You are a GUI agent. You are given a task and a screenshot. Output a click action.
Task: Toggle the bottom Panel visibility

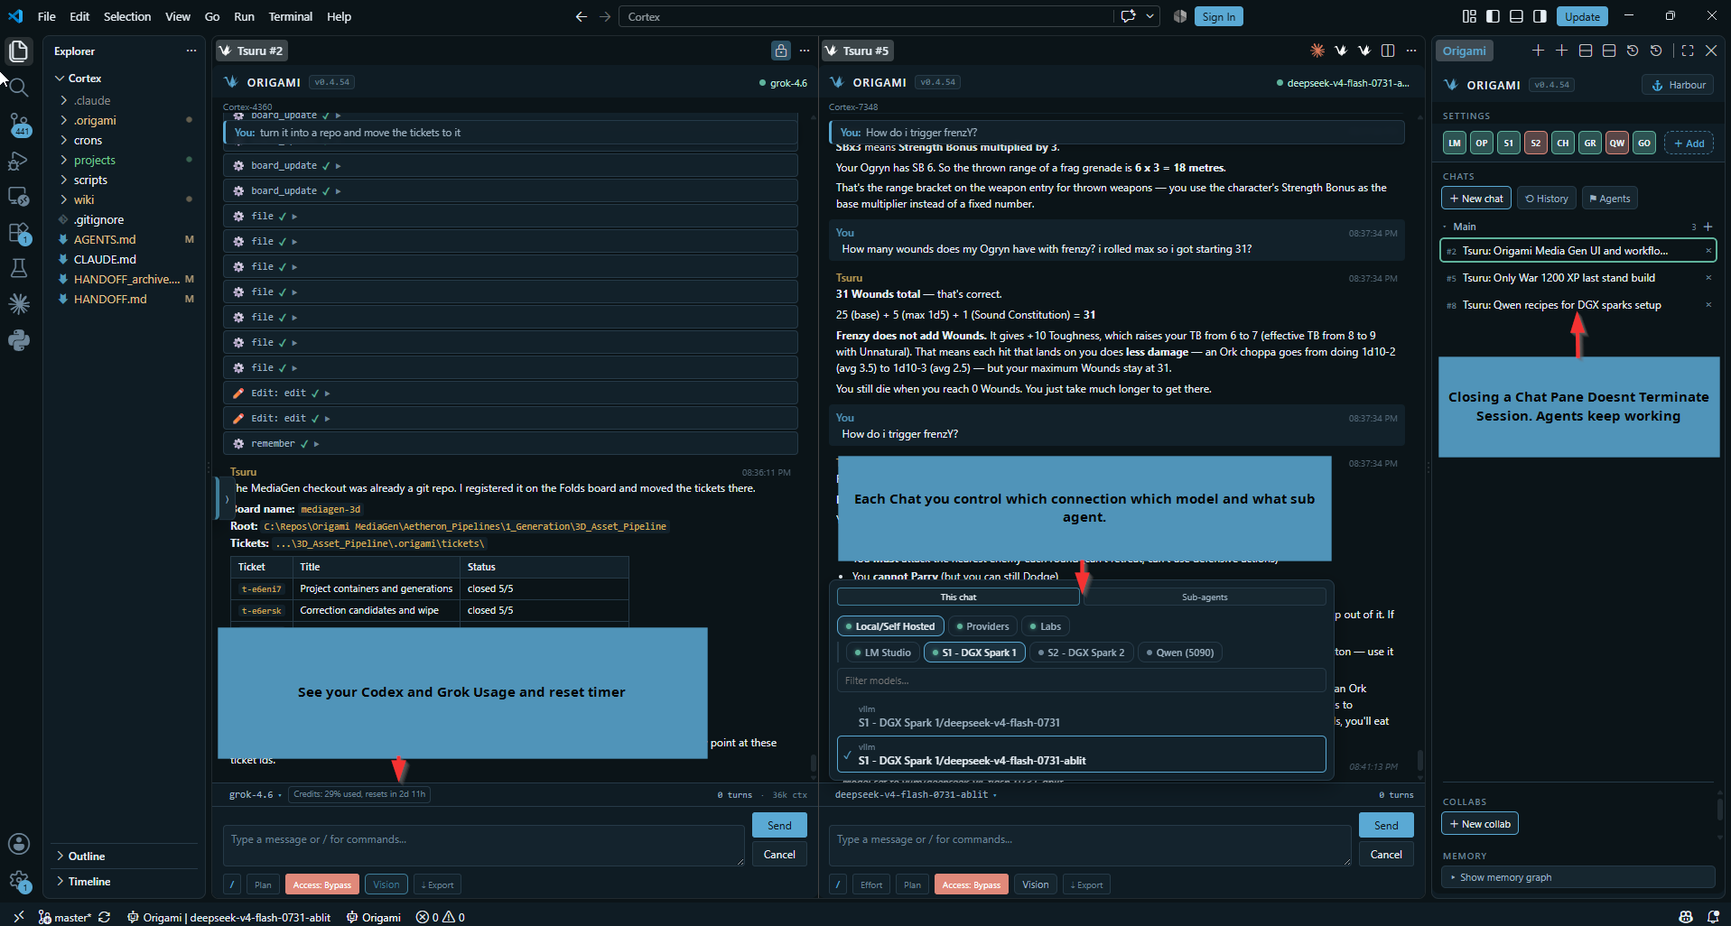pyautogui.click(x=1516, y=16)
